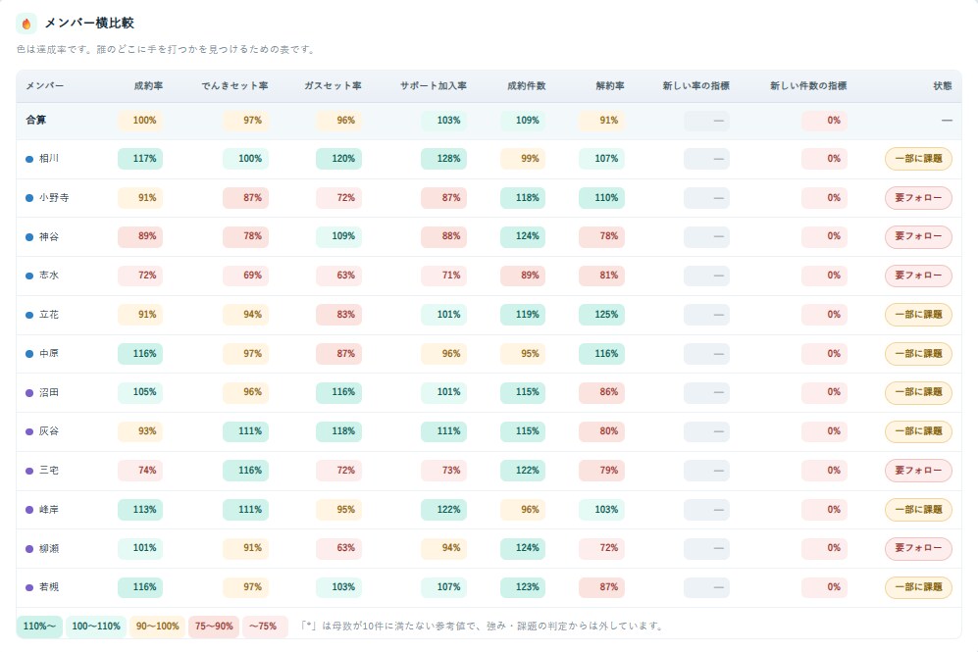Click the メンバー column header

(x=45, y=86)
